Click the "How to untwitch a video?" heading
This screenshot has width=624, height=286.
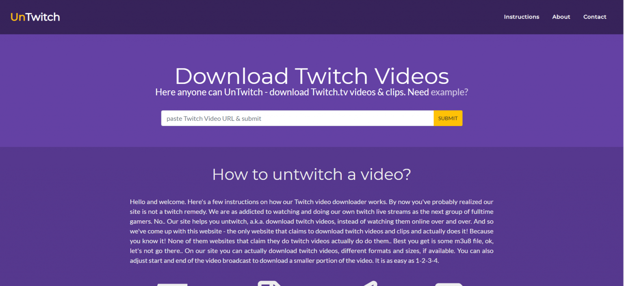(312, 174)
